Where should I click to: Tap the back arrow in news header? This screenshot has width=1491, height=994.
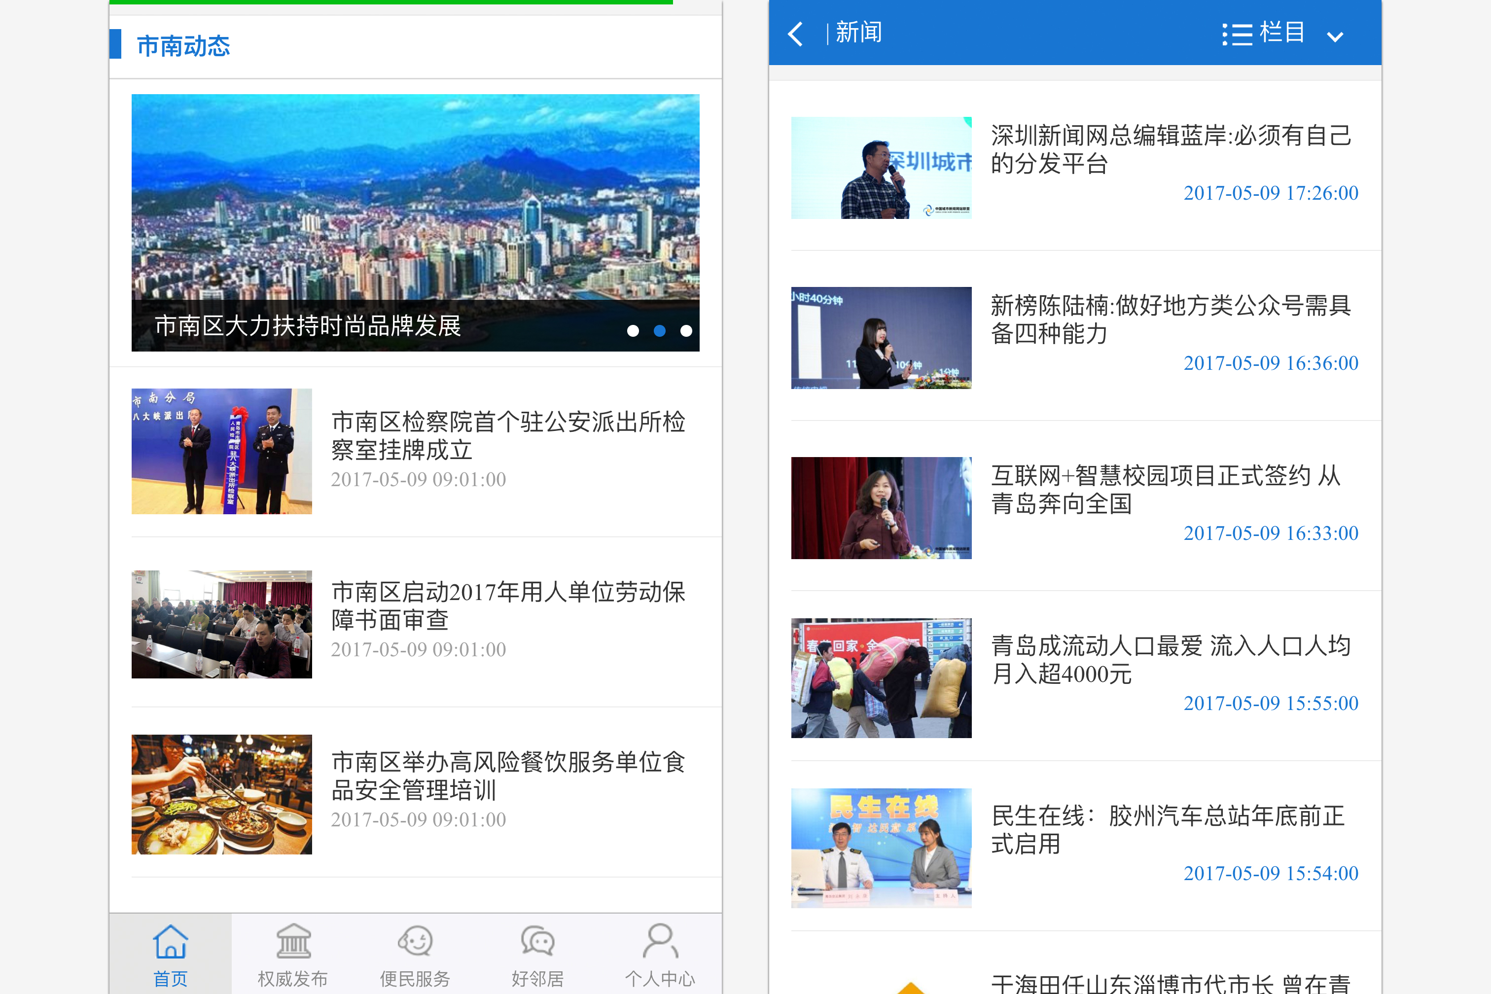click(x=796, y=34)
